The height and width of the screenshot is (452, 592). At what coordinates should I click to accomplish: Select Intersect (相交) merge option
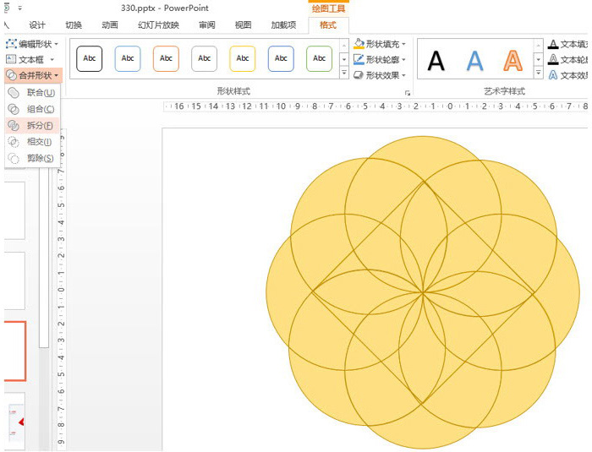click(x=40, y=142)
